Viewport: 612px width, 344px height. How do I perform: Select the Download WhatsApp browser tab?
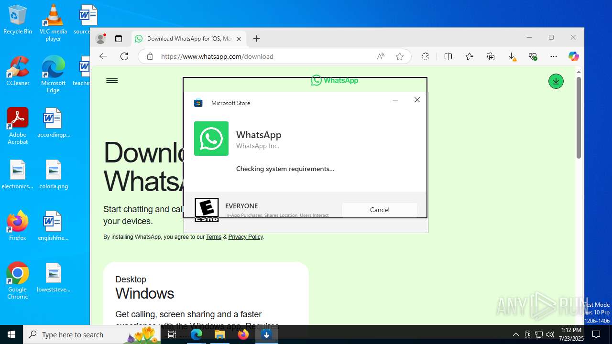point(188,39)
